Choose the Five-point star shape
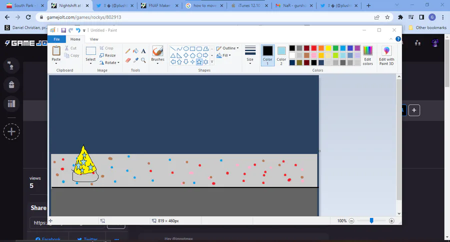The height and width of the screenshot is (242, 450). [199, 62]
